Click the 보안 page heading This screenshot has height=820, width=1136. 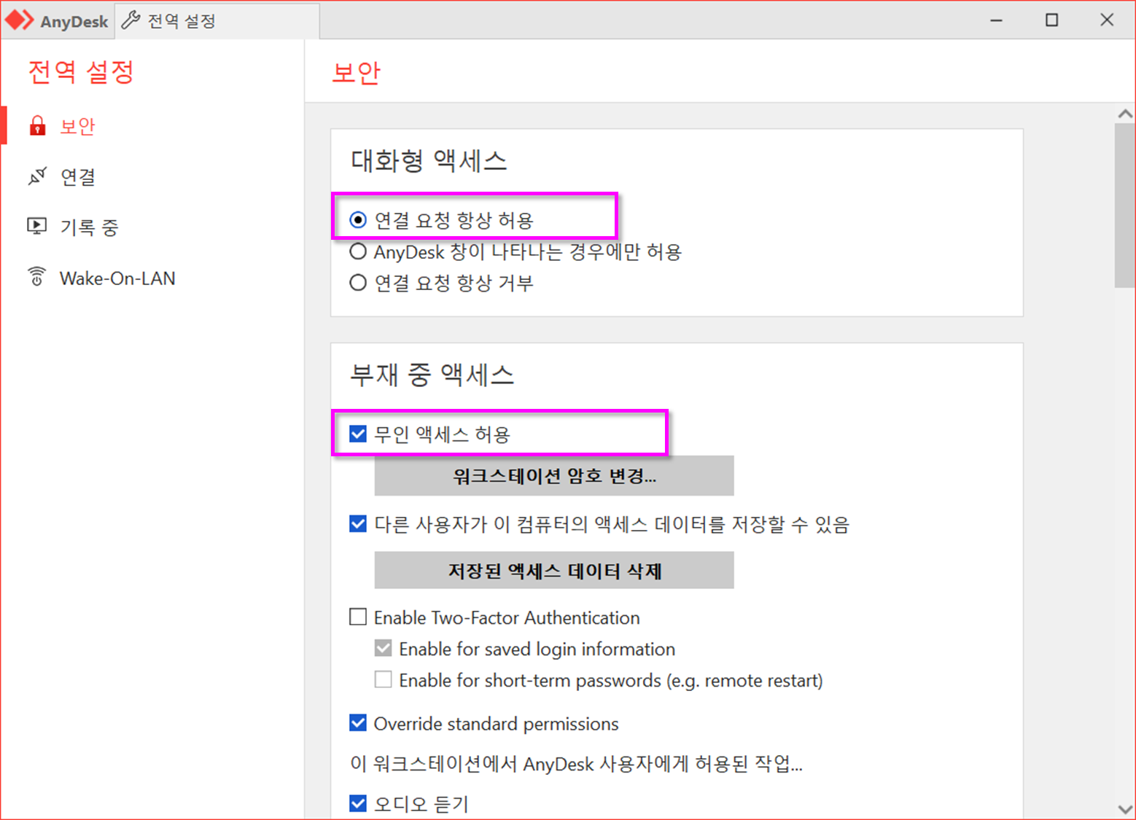coord(357,72)
